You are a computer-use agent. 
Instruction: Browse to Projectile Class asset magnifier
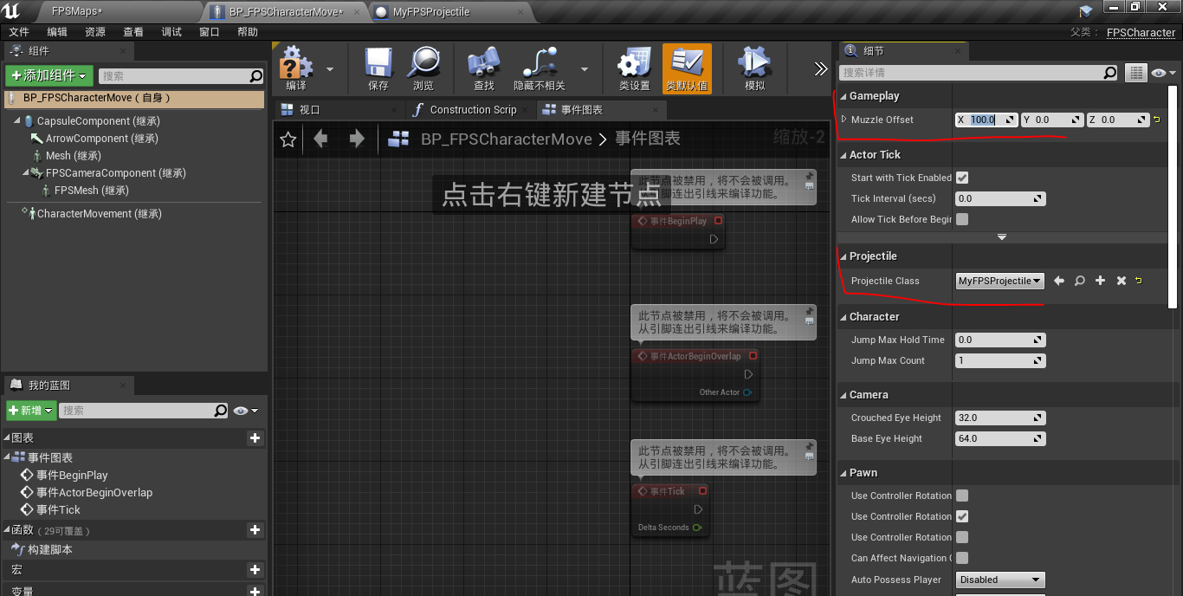(1080, 281)
